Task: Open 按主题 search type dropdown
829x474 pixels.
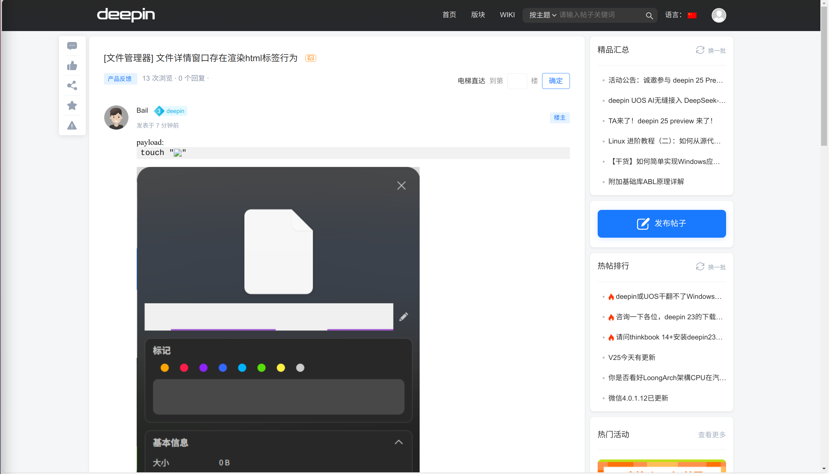Action: point(543,15)
